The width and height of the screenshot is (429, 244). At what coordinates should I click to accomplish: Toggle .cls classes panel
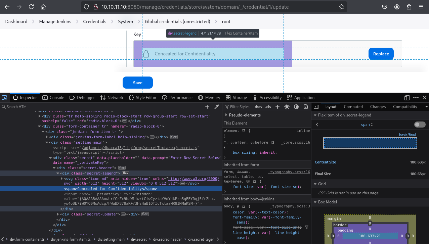pos(268,107)
